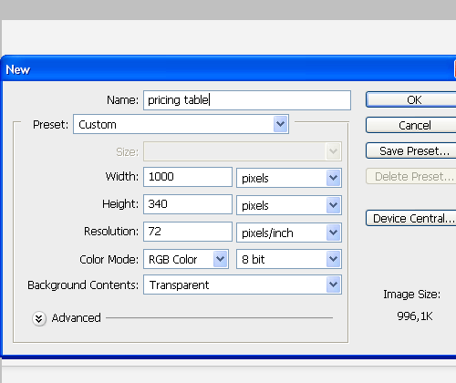Click the Advanced label text
This screenshot has height=383, width=456.
[x=76, y=318]
